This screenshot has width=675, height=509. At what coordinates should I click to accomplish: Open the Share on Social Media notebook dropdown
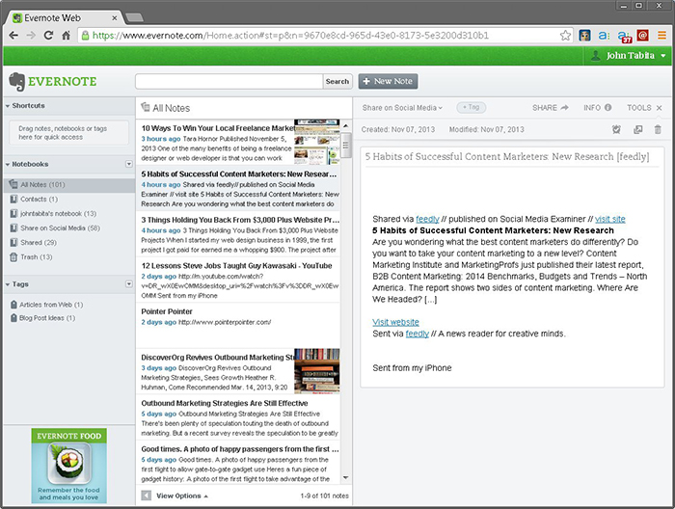point(404,108)
